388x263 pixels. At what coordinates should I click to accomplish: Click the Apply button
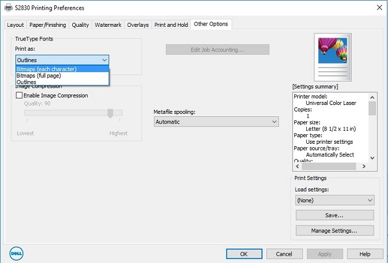click(325, 254)
